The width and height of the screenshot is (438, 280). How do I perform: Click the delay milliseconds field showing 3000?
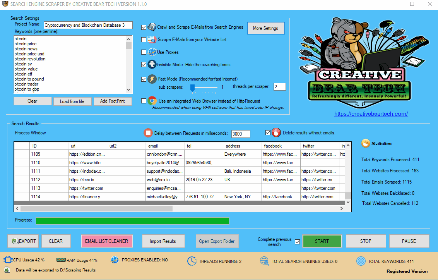pos(241,134)
